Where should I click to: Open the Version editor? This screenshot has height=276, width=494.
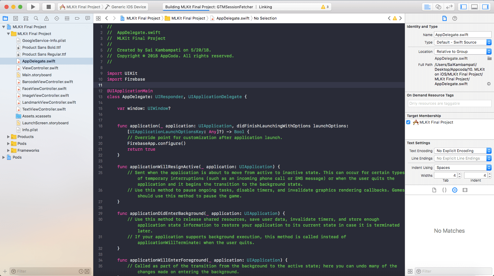[x=449, y=7]
